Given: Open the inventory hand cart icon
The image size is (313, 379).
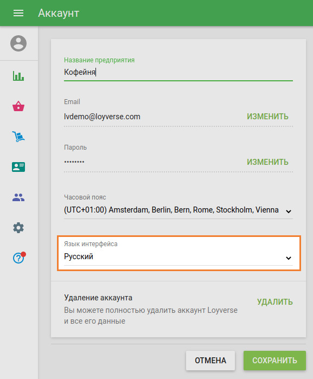Looking at the screenshot, I should (x=18, y=137).
